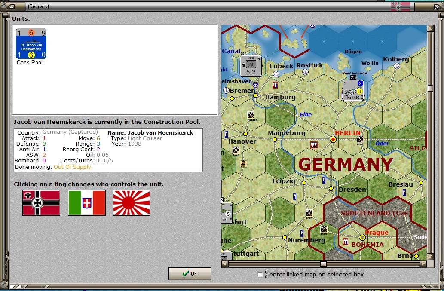Screen dimensions: 444x291
Task: Click the map's horizontal scrollbar left arrow
Action: 224,264
